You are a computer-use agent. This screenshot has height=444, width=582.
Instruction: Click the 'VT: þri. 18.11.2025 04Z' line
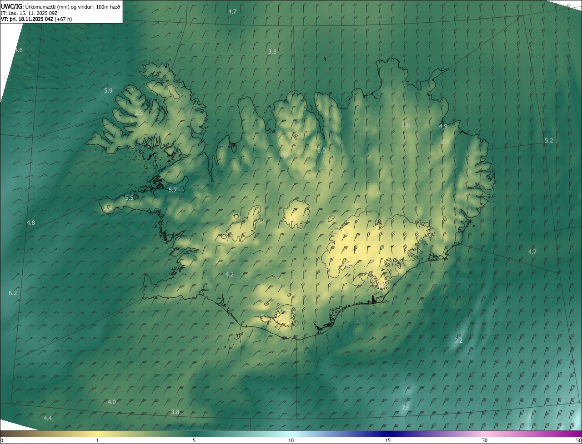tap(27, 19)
